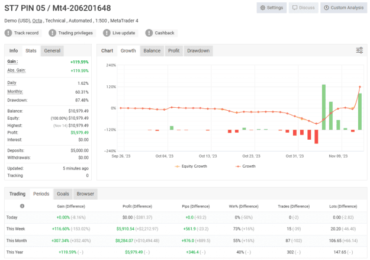This screenshot has height=260, width=370.
Task: Click the Track record exclamation icon
Action: pos(8,33)
